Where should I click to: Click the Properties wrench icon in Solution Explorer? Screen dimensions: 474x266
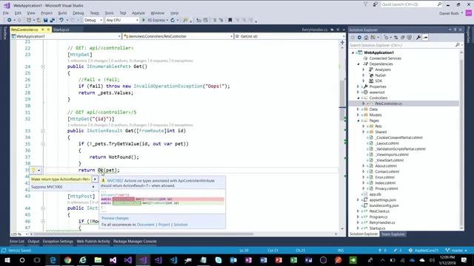point(418,38)
